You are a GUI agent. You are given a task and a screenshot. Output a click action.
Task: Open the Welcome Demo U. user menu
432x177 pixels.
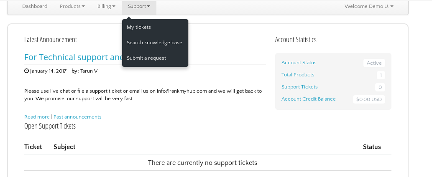(368, 6)
